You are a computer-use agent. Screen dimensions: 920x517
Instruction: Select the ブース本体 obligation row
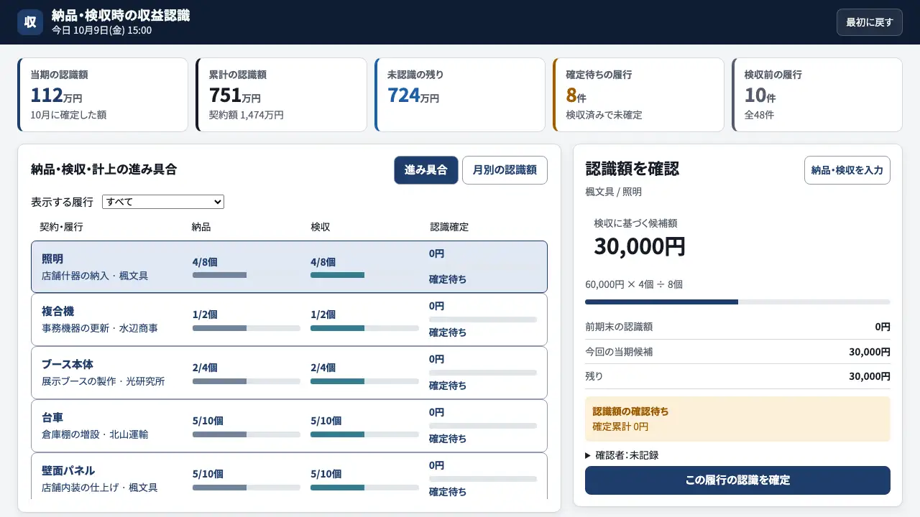(x=289, y=373)
